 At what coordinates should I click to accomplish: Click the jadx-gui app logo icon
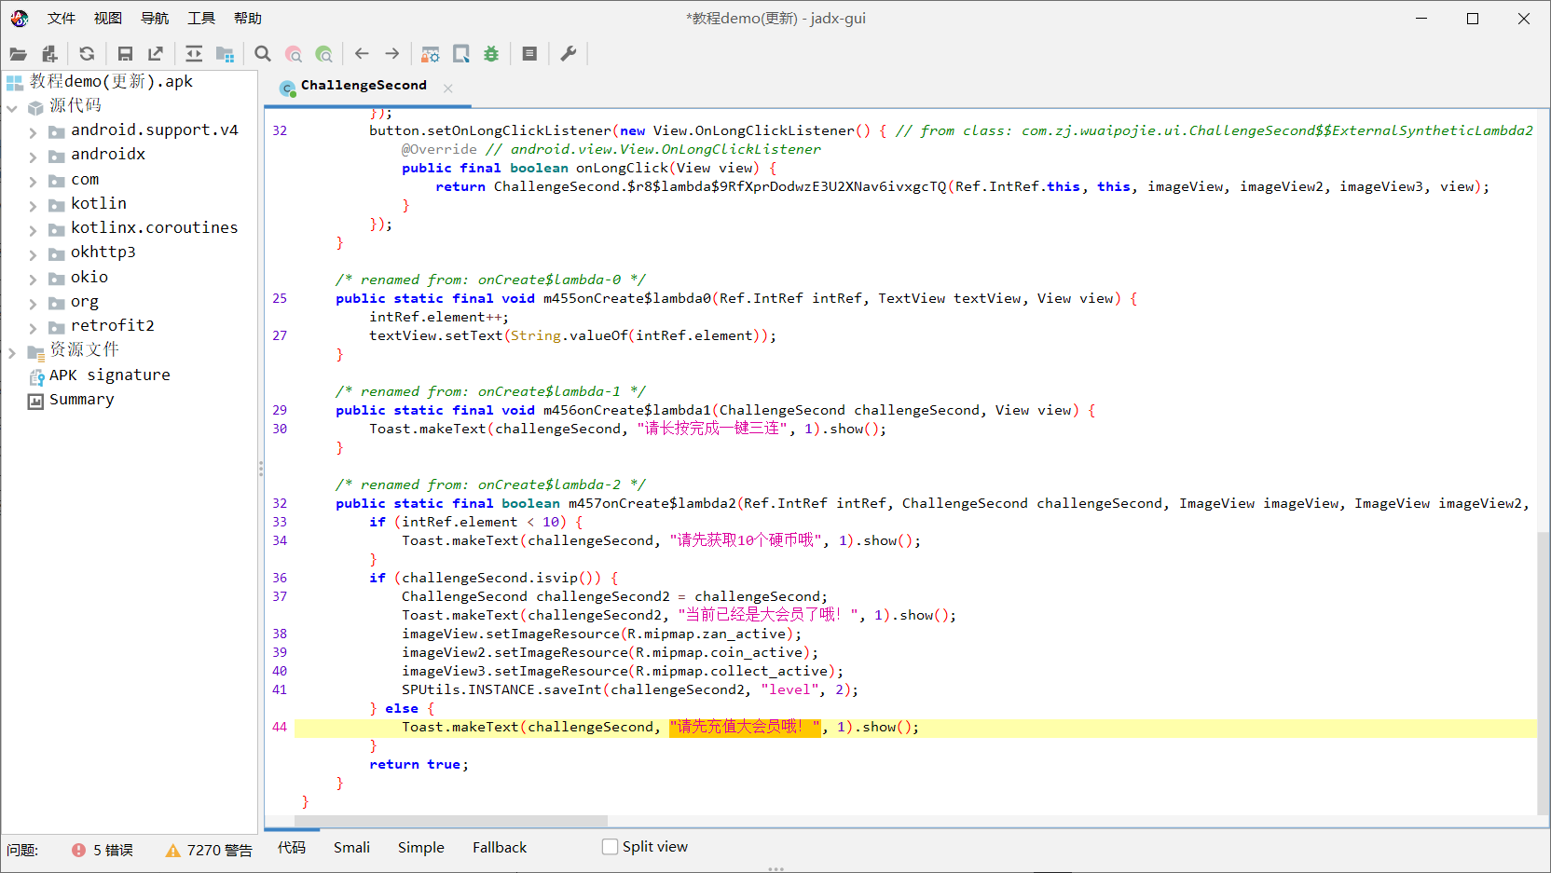pyautogui.click(x=20, y=18)
